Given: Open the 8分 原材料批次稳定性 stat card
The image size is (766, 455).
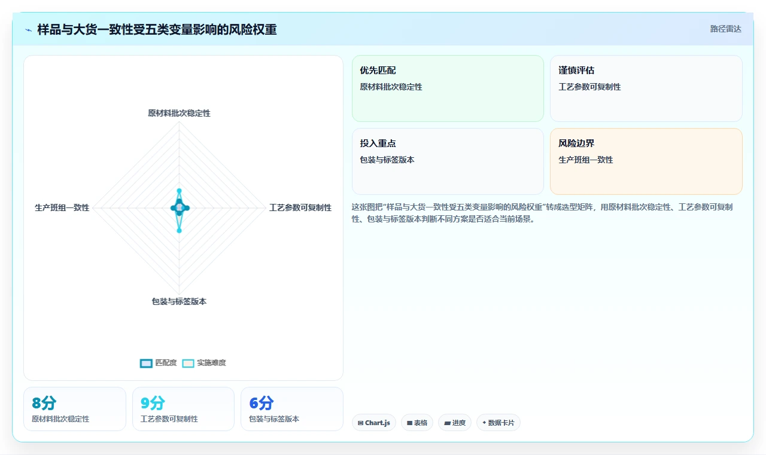Looking at the screenshot, I should [75, 409].
